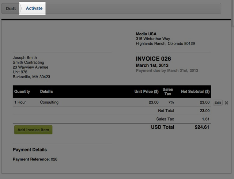
Task: Click the Payment Details heading
Action: tap(30, 150)
